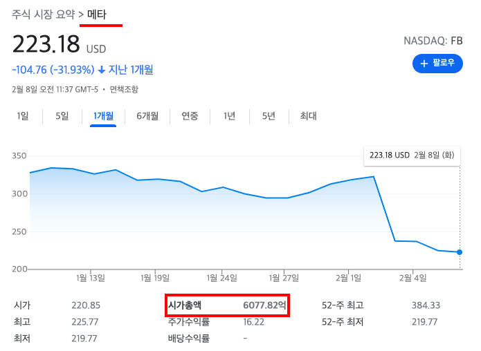Switch chart to 연중 range
The height and width of the screenshot is (351, 481).
click(x=190, y=116)
